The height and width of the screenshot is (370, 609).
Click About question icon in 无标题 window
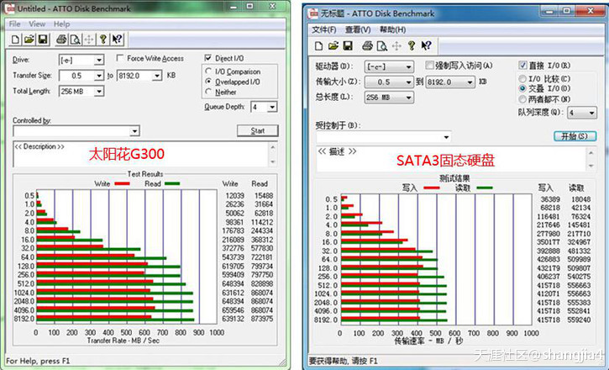412,46
